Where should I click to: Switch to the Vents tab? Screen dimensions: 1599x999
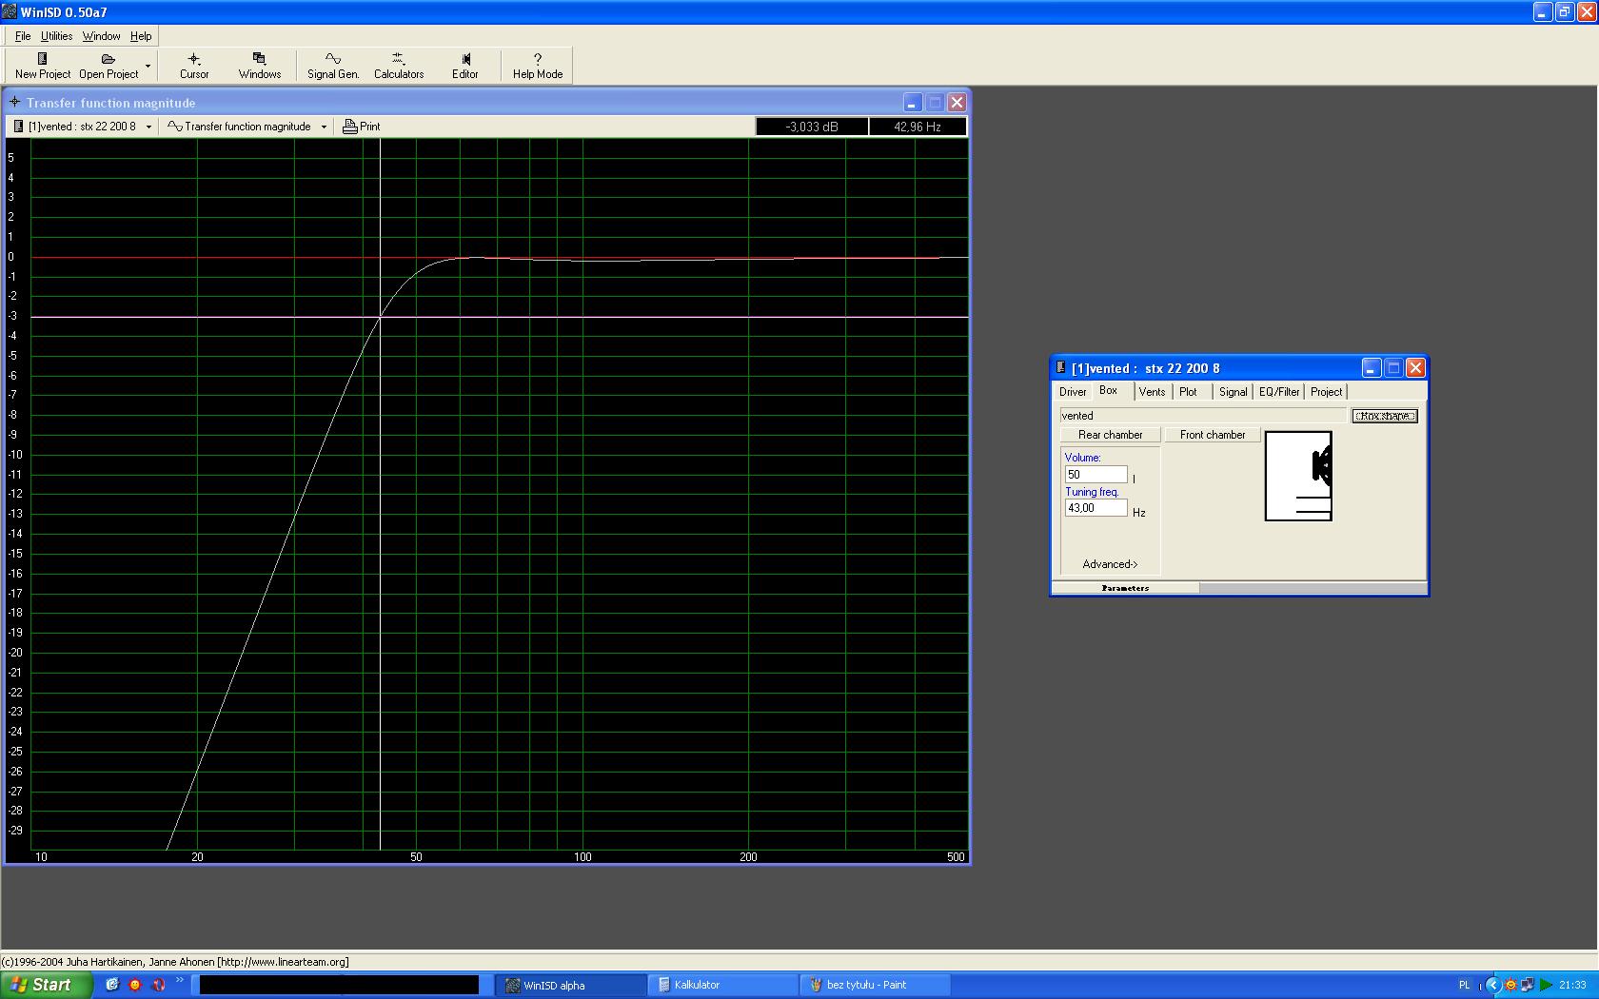click(x=1152, y=392)
